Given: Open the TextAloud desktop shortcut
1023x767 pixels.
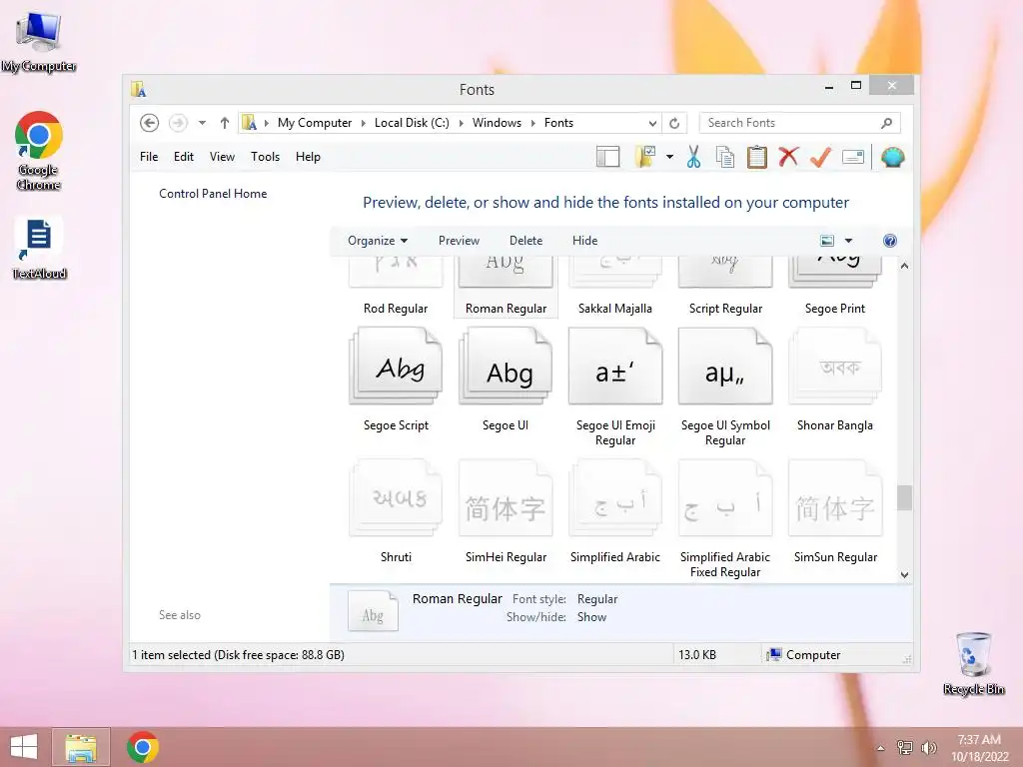Looking at the screenshot, I should tap(39, 249).
